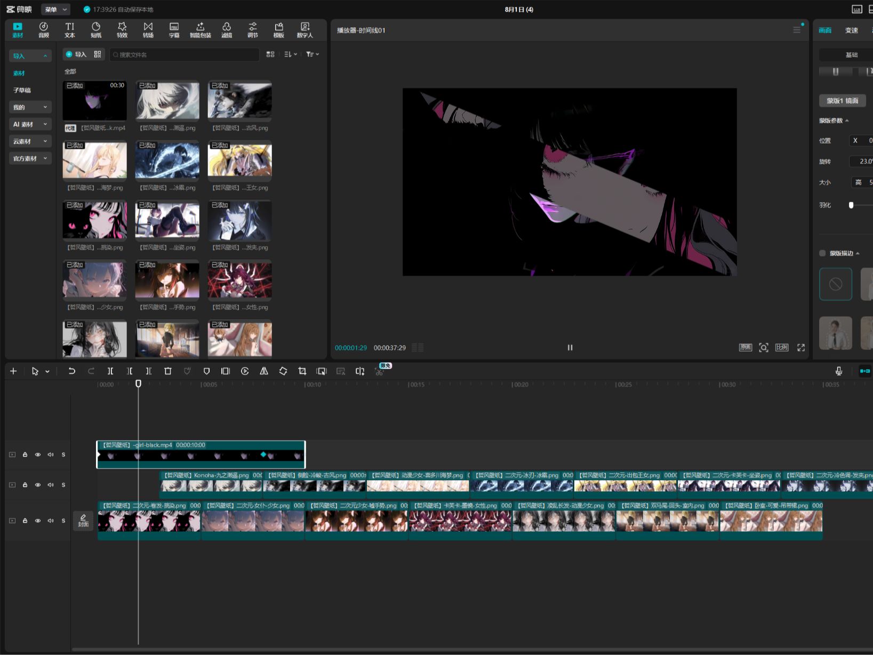
Task: Open the 模板 templates panel
Action: 279,30
